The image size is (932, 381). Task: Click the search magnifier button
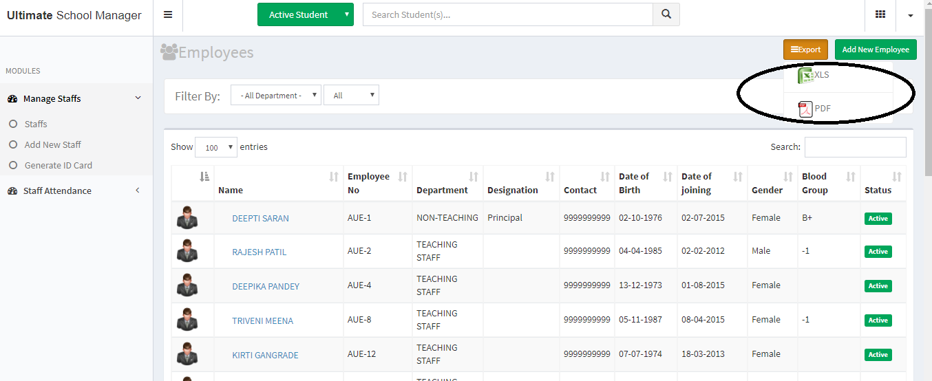666,14
